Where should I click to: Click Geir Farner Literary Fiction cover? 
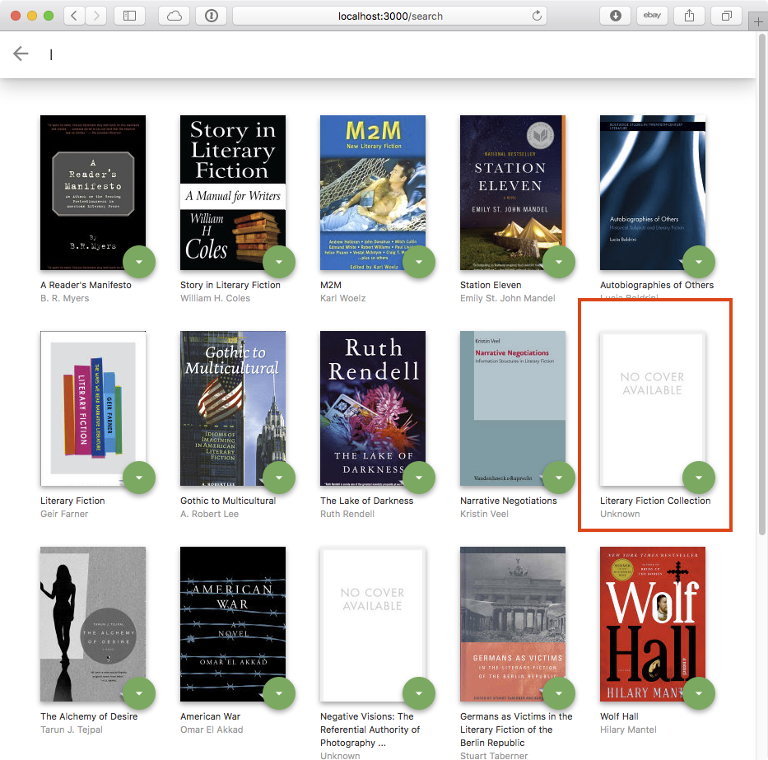93,408
